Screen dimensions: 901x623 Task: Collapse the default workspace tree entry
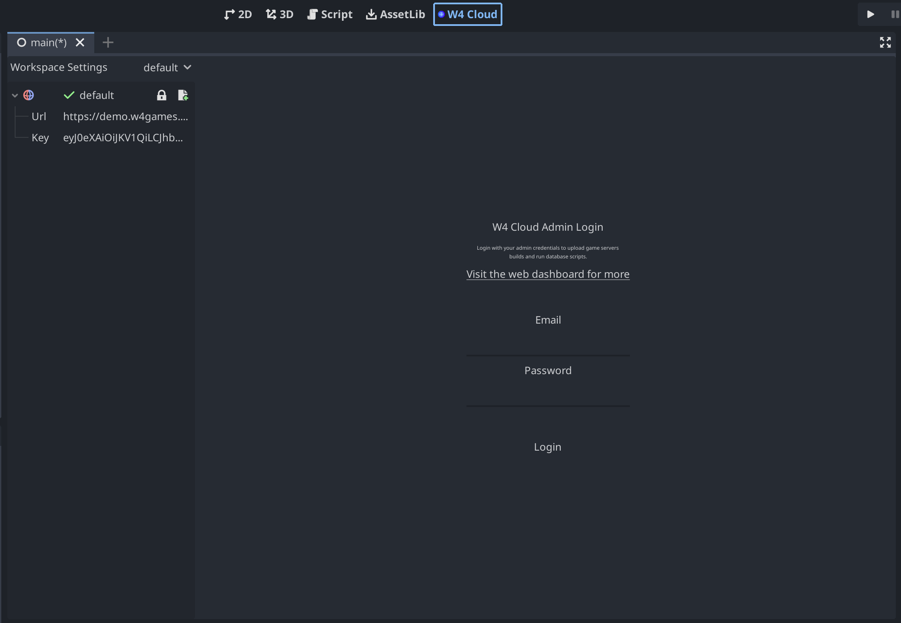point(15,95)
